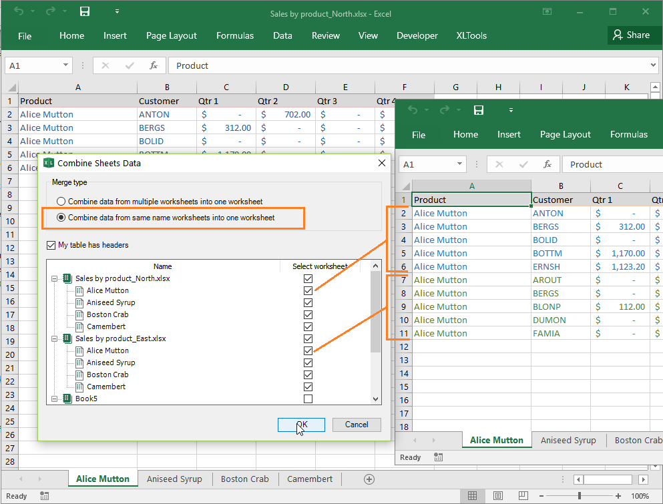This screenshot has width=663, height=504.
Task: Adjust the zoom slider in status bar
Action: [x=580, y=495]
